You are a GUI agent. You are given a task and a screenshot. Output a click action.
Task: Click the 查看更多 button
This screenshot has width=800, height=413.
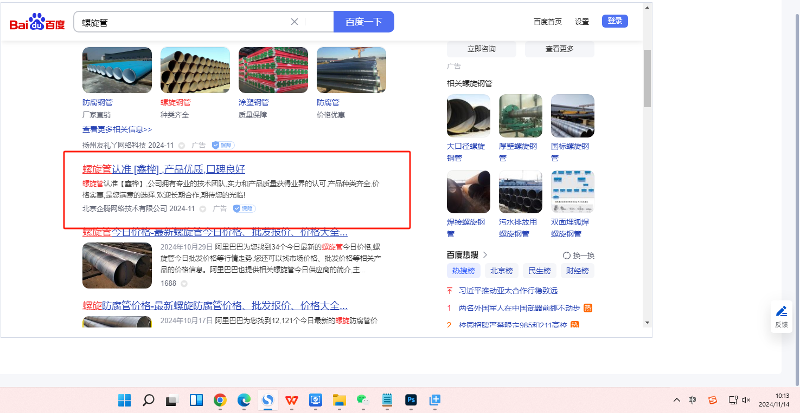coord(560,49)
